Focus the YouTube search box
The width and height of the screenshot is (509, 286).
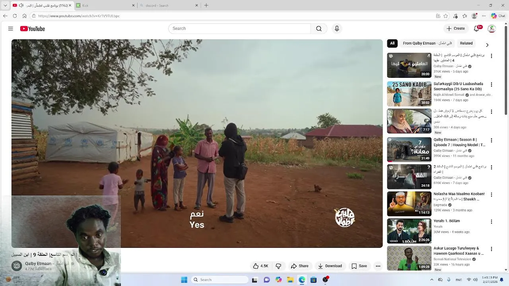(x=239, y=29)
